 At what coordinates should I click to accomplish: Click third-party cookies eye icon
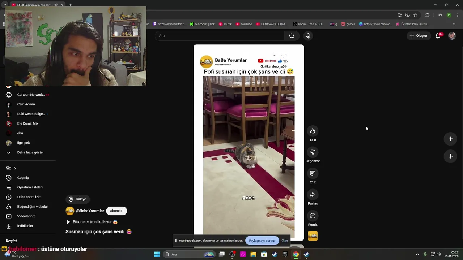[x=407, y=15]
